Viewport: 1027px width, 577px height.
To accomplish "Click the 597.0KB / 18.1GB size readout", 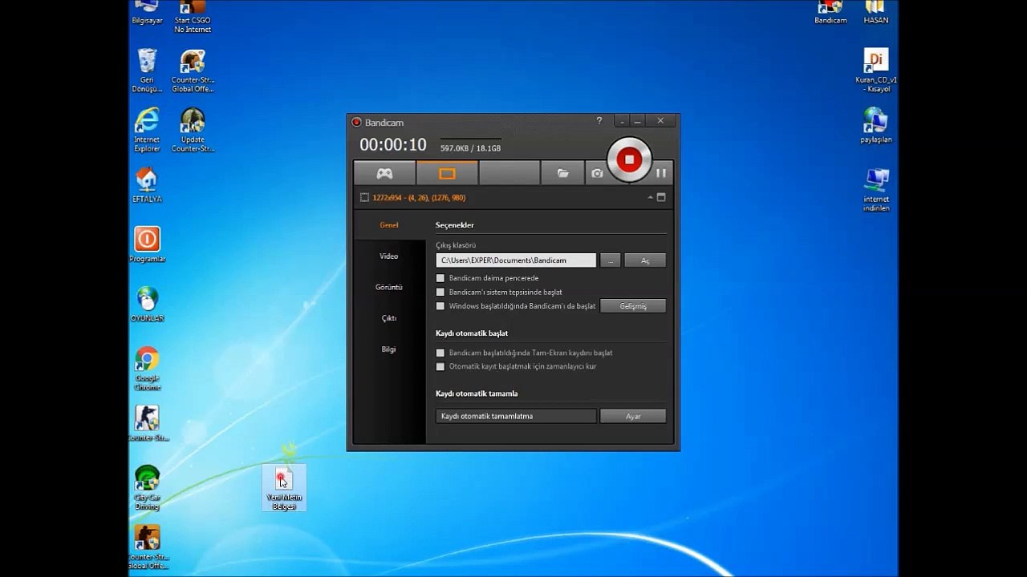I will [470, 148].
